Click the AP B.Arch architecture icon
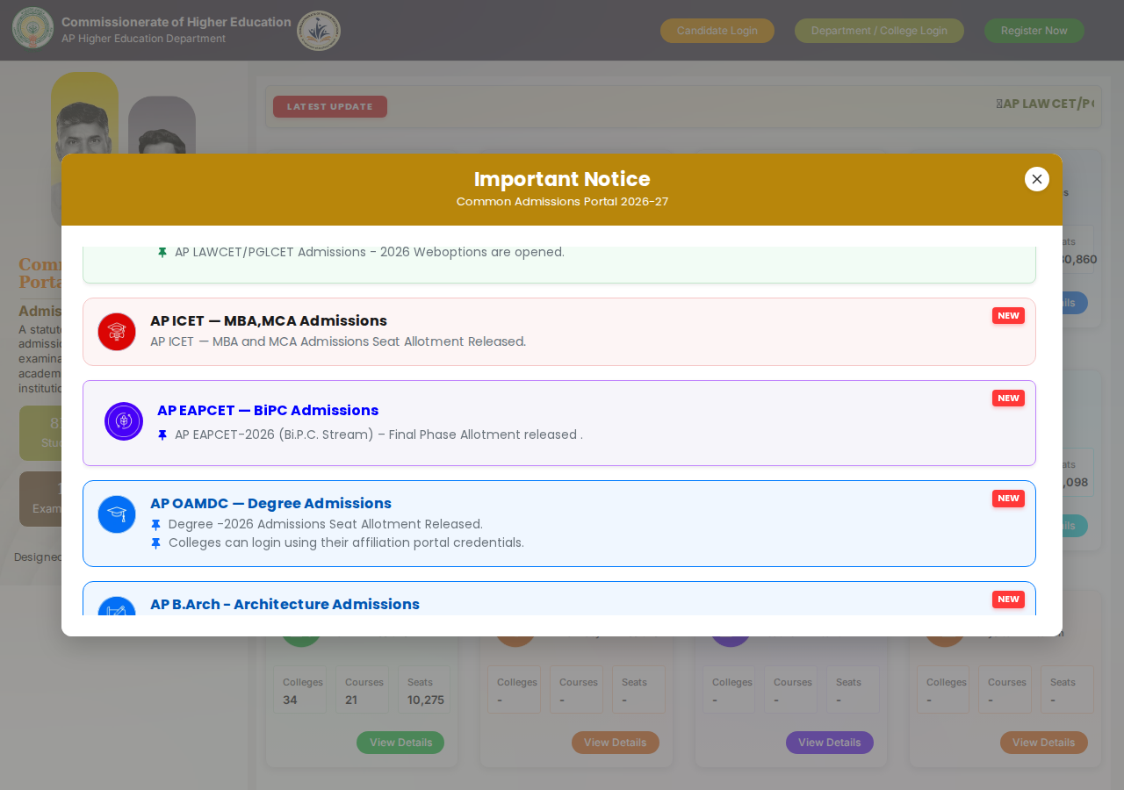Image resolution: width=1124 pixels, height=790 pixels. pyautogui.click(x=117, y=606)
